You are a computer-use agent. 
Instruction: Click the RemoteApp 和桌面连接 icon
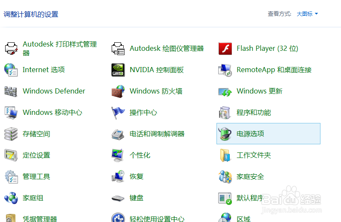pos(225,70)
